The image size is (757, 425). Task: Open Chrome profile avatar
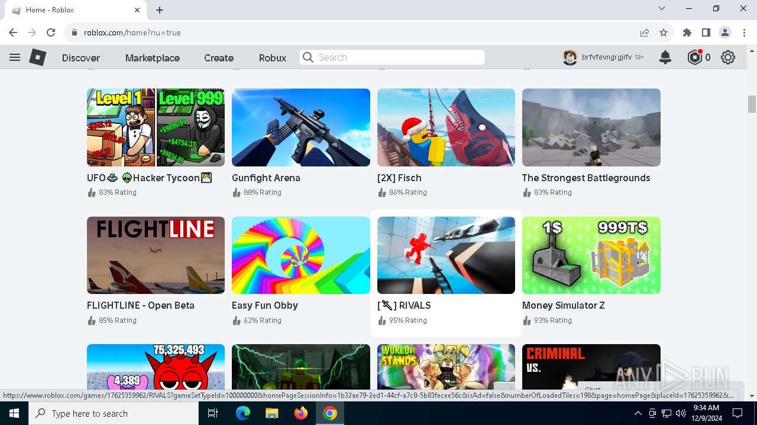point(725,32)
